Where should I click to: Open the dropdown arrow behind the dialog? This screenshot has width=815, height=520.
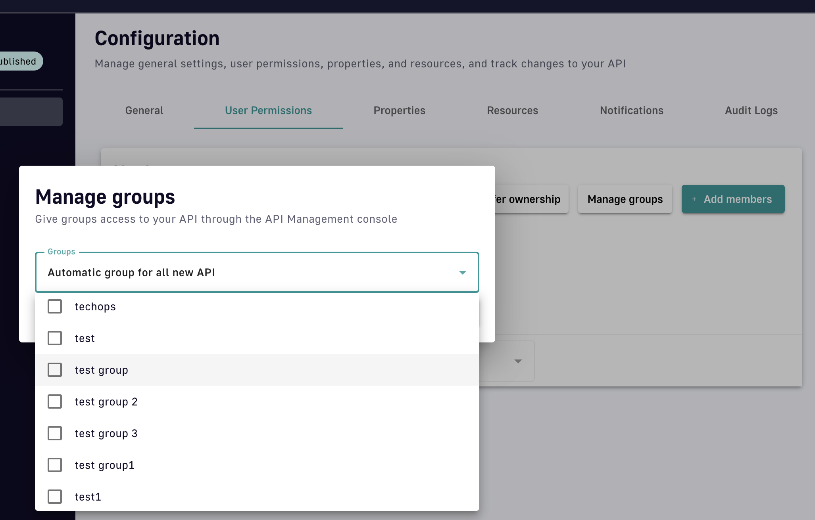[518, 361]
